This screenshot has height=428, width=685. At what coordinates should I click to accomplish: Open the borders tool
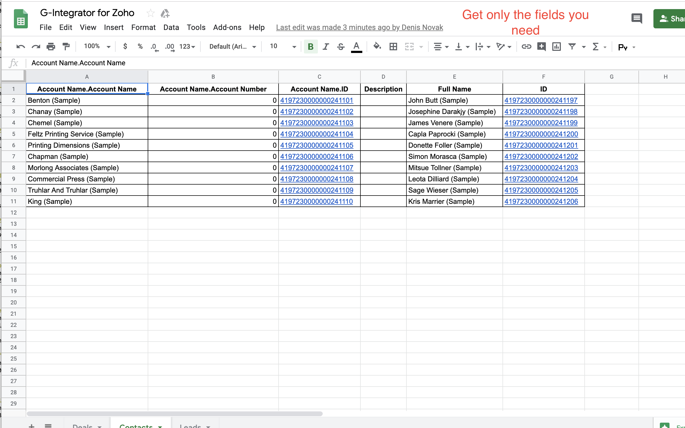pyautogui.click(x=393, y=47)
